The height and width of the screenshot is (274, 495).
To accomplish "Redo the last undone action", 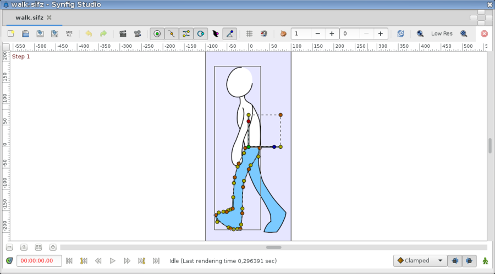I will coord(103,33).
